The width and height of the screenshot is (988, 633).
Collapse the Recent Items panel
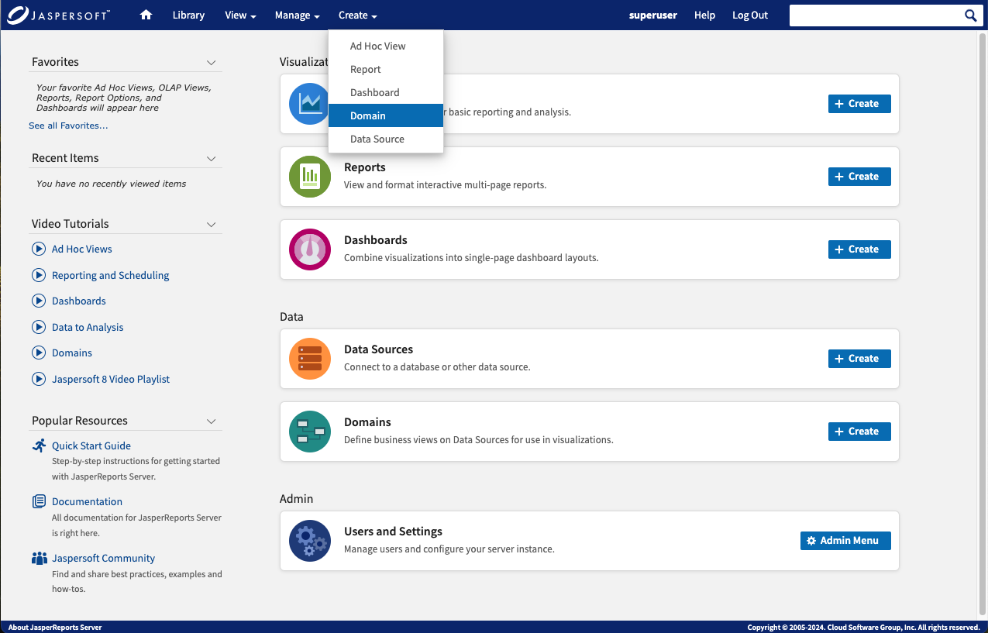click(211, 158)
